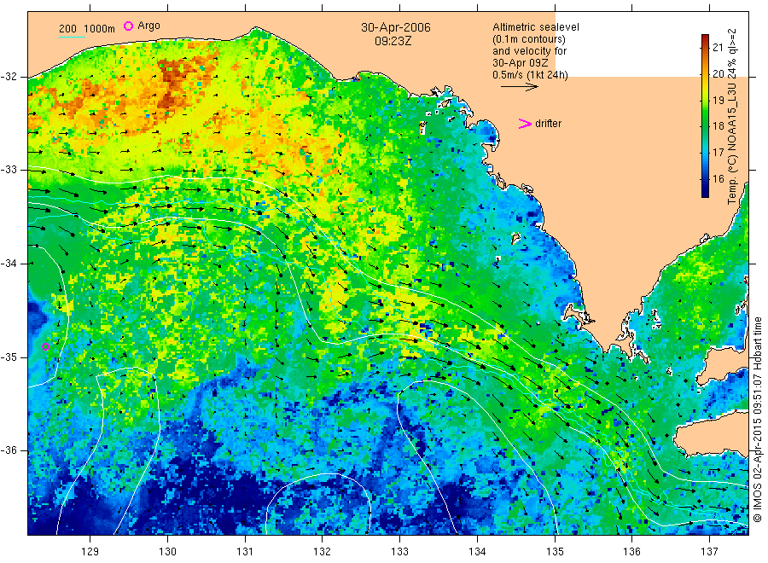Click the Argo float marker near -35 latitude
Viewport: 768px width, 563px height.
45,346
